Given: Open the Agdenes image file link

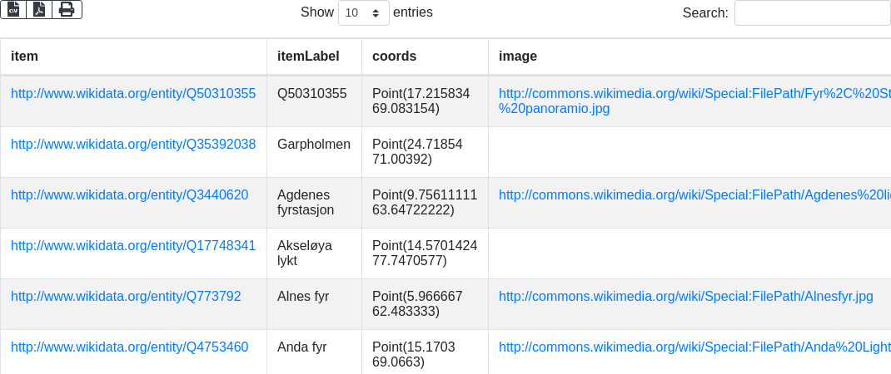Looking at the screenshot, I should 694,195.
